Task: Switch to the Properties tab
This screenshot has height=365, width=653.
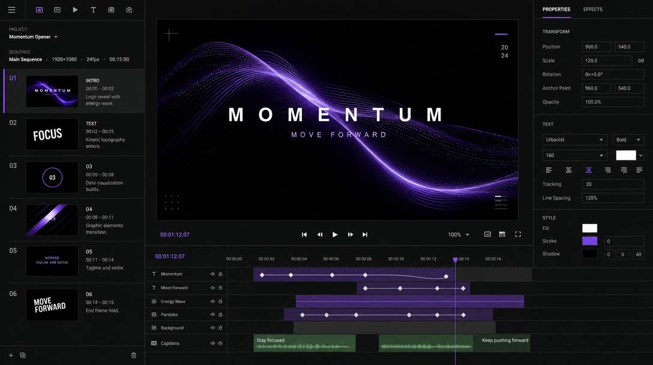Action: coord(556,9)
